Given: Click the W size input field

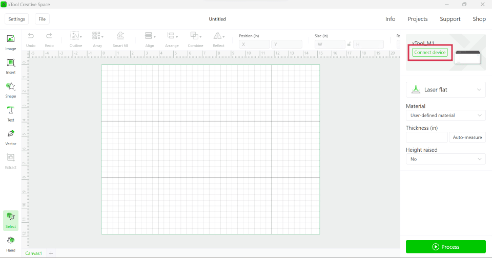Looking at the screenshot, I should tap(330, 44).
